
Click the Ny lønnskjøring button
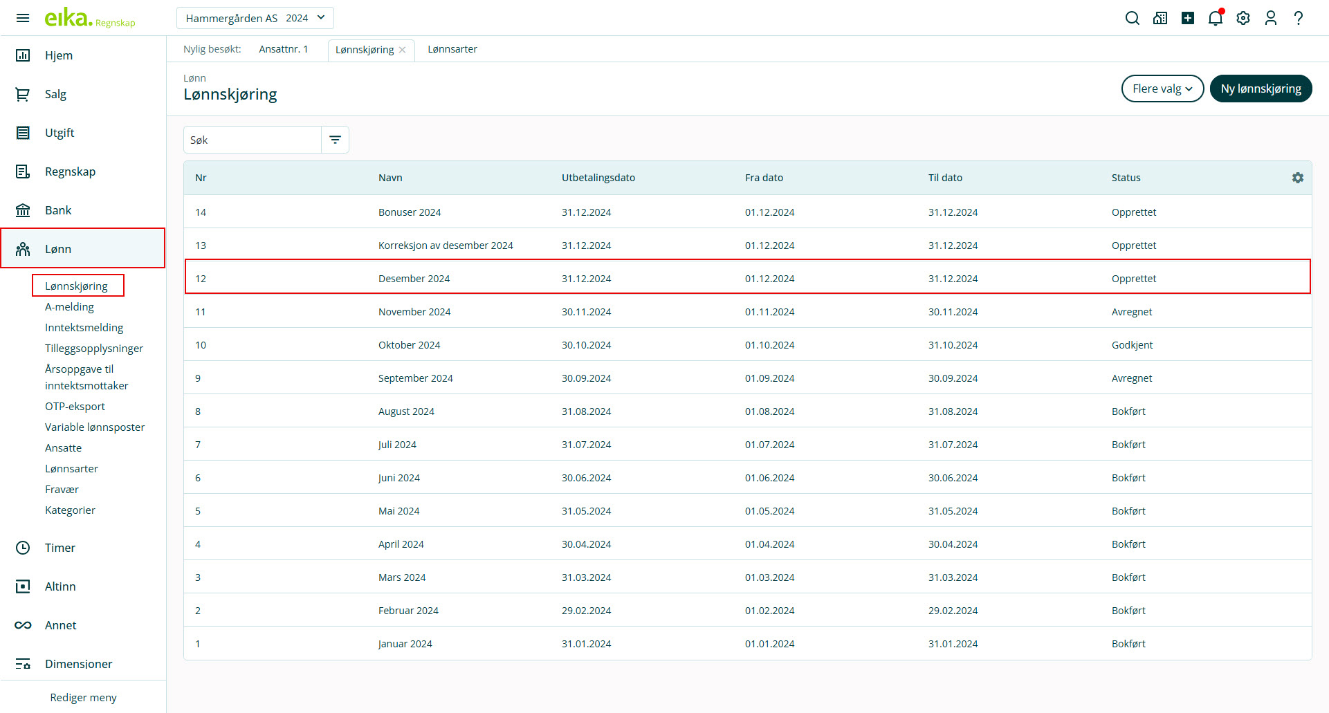[x=1261, y=89]
